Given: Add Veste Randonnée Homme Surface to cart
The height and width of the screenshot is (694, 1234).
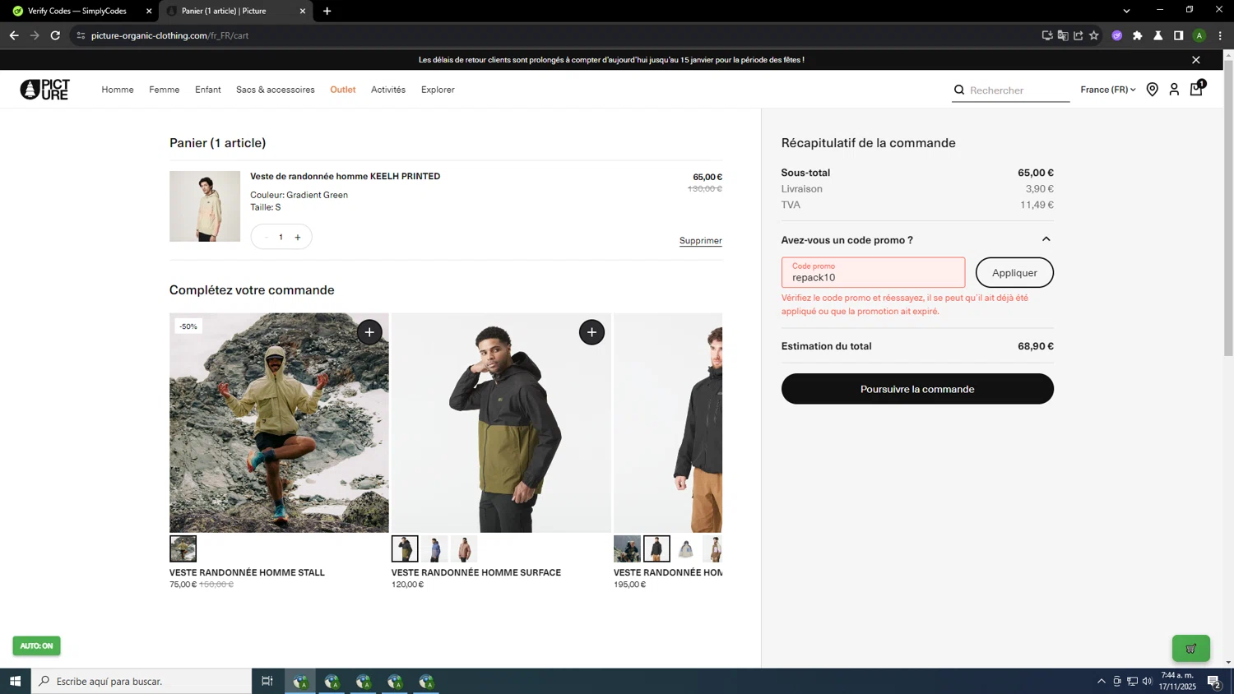Looking at the screenshot, I should tap(591, 332).
